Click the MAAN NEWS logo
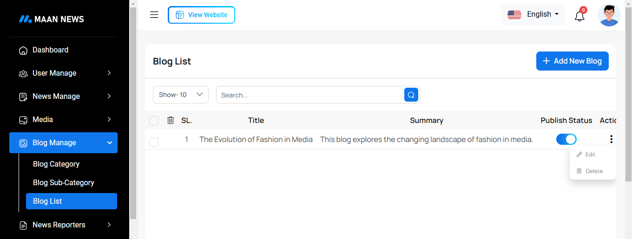This screenshot has height=239, width=632. (51, 19)
